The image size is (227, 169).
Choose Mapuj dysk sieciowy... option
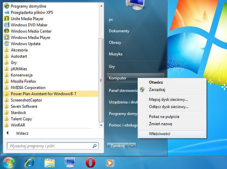[168, 99]
